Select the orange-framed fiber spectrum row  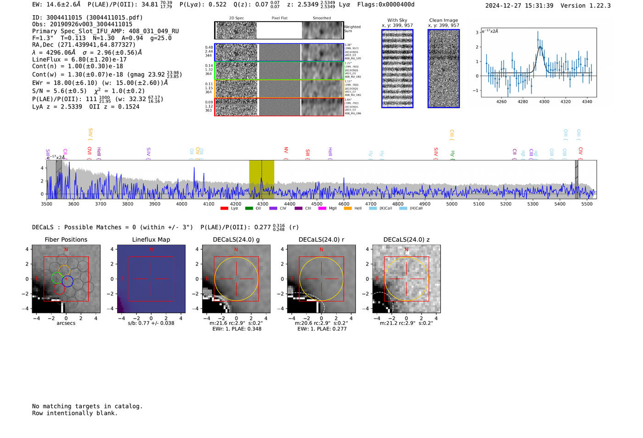[279, 89]
